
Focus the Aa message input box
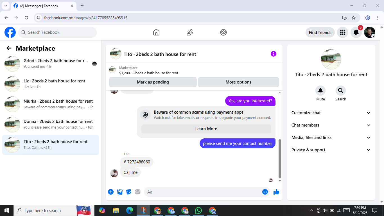[207, 192]
